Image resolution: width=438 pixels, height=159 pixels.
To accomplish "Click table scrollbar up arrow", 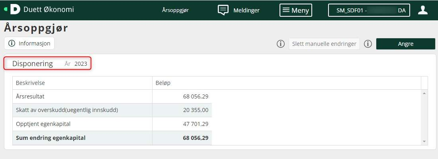I will click(x=424, y=93).
